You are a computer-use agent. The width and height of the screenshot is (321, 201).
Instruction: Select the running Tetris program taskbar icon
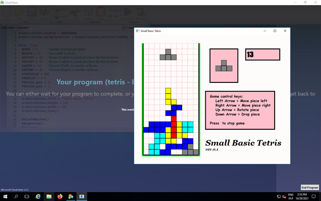tap(82, 196)
